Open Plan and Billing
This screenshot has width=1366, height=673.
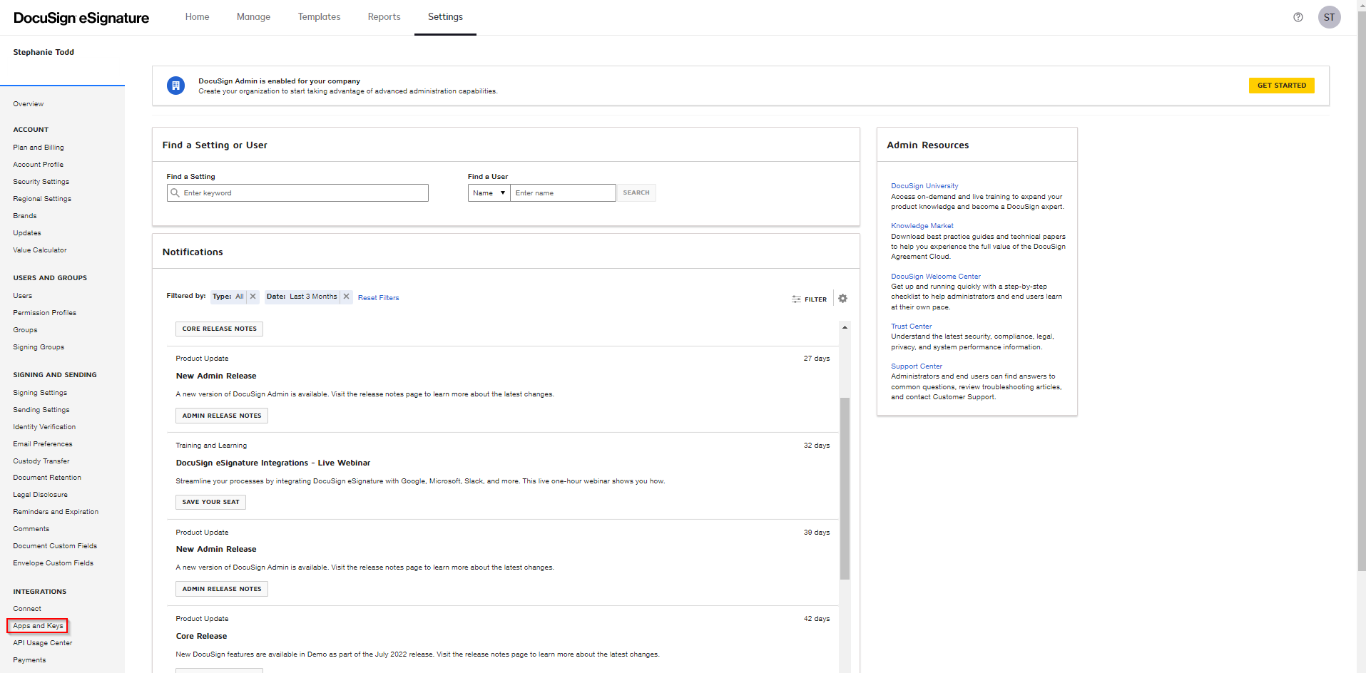(x=39, y=148)
